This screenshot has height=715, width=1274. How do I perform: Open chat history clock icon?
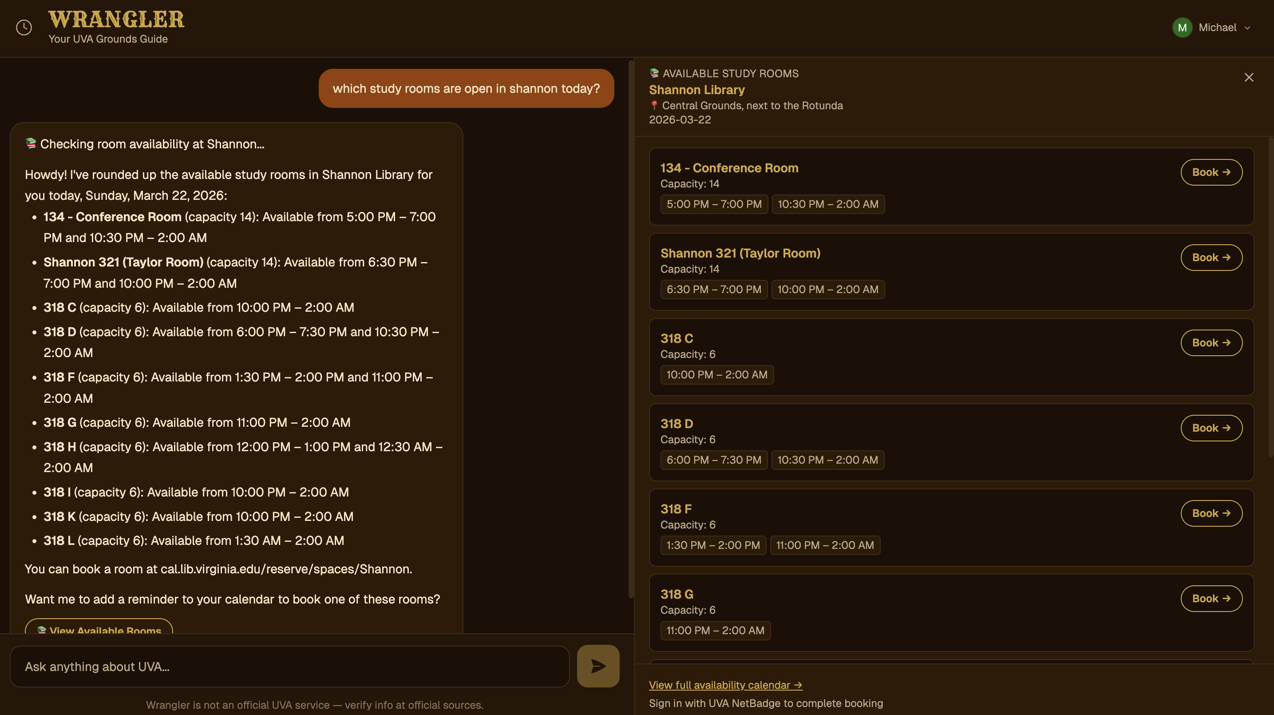coord(24,28)
